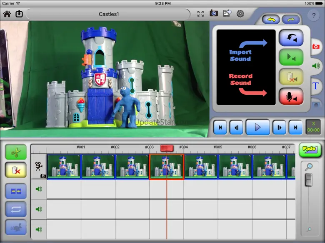The height and width of the screenshot is (243, 325).
Task: Select the third frame thumbnail in timeline
Action: point(132,167)
